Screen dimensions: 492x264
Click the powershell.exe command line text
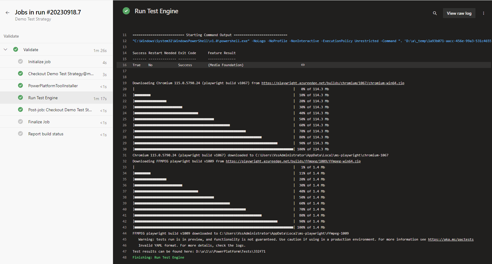click(x=312, y=41)
